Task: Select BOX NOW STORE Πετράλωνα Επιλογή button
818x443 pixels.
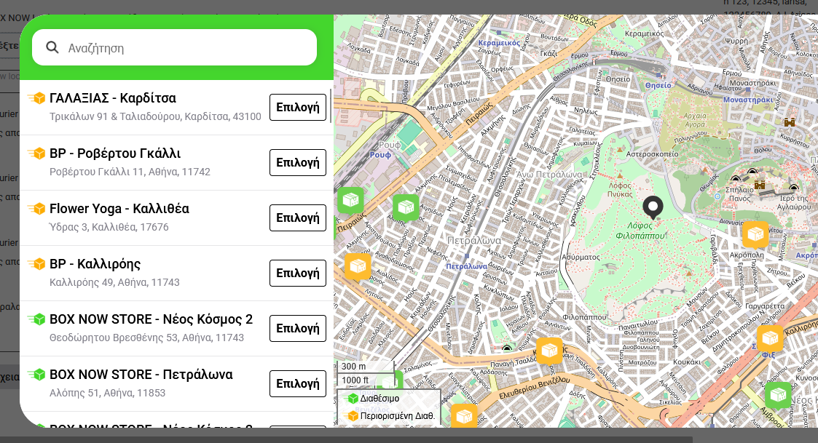Action: tap(298, 383)
